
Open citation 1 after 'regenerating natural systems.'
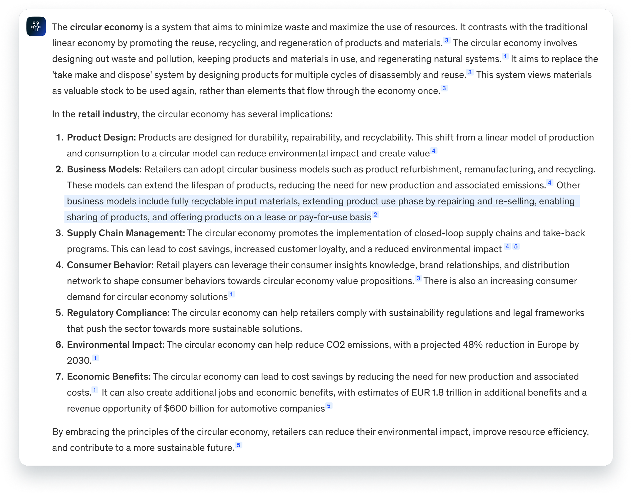coord(505,56)
